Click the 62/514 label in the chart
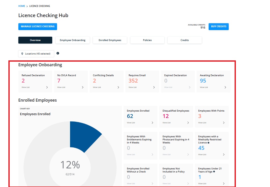The width and height of the screenshot is (270, 187). pos(70,174)
